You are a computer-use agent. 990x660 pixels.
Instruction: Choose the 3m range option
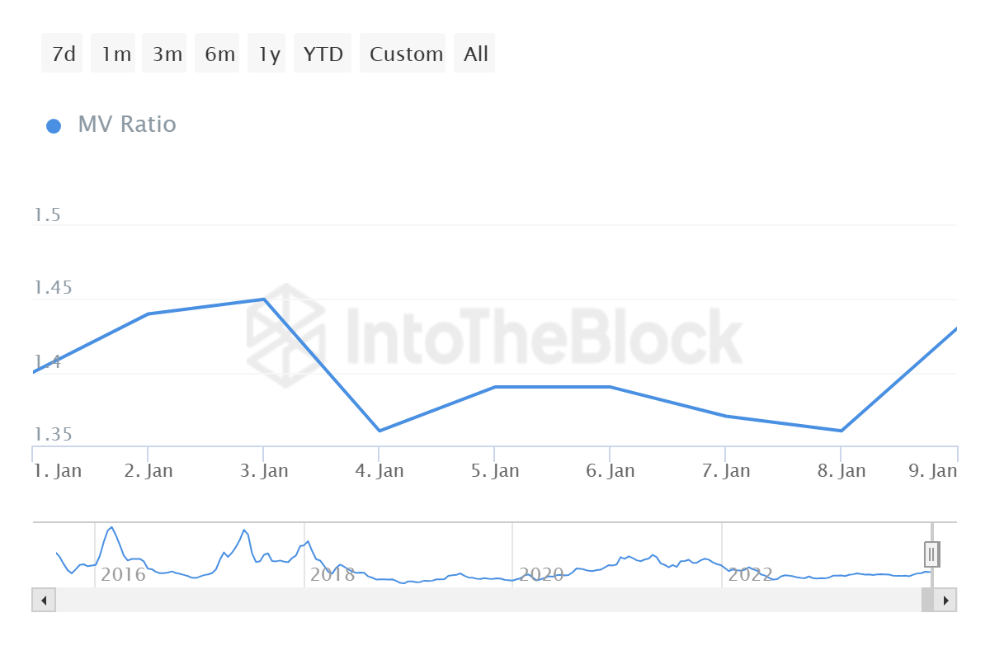click(x=167, y=54)
